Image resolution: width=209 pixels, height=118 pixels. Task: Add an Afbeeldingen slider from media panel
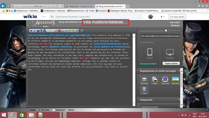pyautogui.click(x=175, y=80)
